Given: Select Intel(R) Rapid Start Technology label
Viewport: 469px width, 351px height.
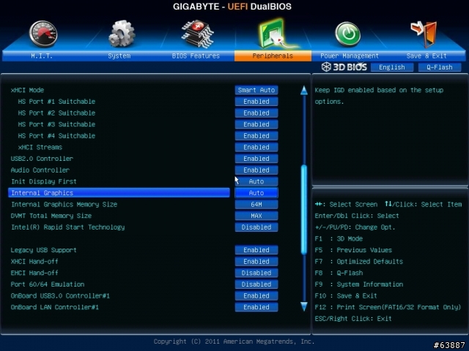Looking at the screenshot, I should pyautogui.click(x=67, y=227).
